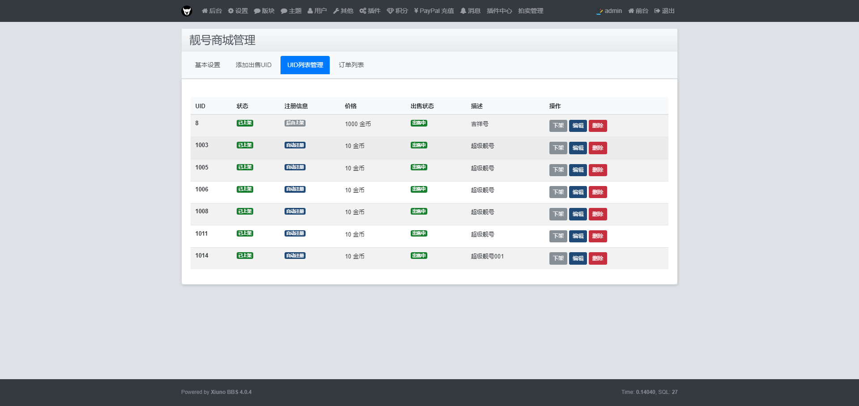This screenshot has width=859, height=406.
Task: Open the 插件 plugin menu
Action: click(370, 11)
